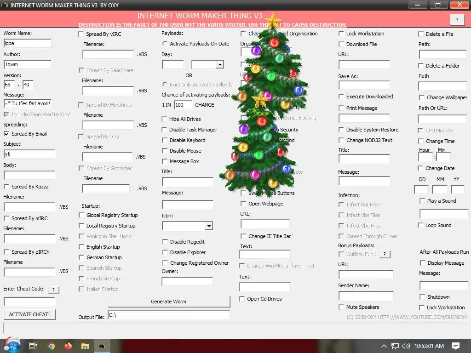The width and height of the screenshot is (471, 353).
Task: Open Task View from the taskbar
Action: 33,346
